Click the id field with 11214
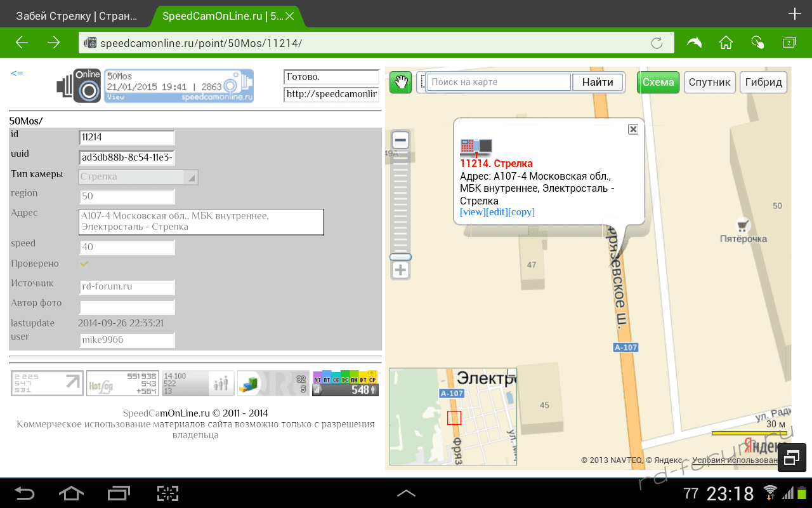The image size is (812, 508). point(127,137)
